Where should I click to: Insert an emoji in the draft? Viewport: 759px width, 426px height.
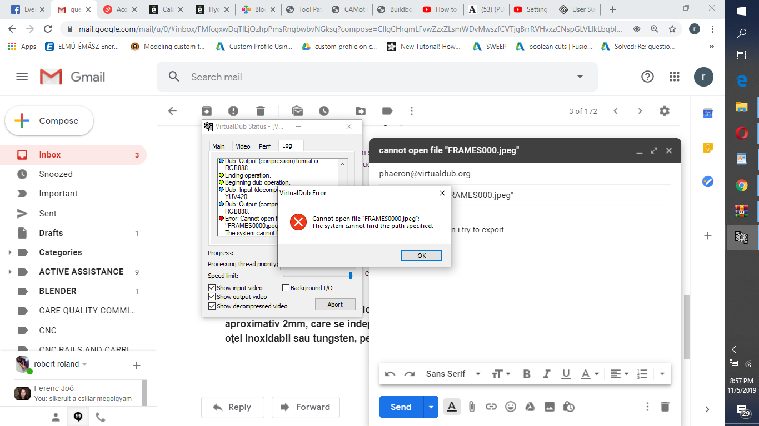[x=511, y=407]
